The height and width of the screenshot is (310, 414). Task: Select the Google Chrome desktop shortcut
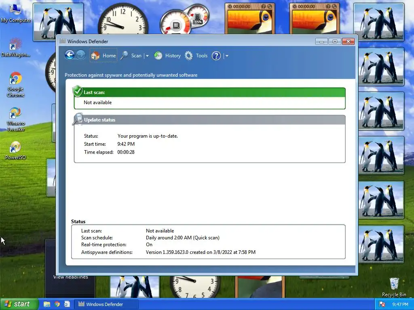coord(16,85)
